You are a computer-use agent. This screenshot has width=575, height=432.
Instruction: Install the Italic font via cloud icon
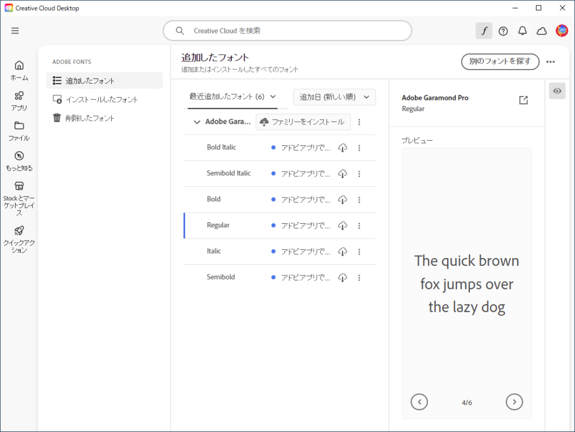pos(343,252)
